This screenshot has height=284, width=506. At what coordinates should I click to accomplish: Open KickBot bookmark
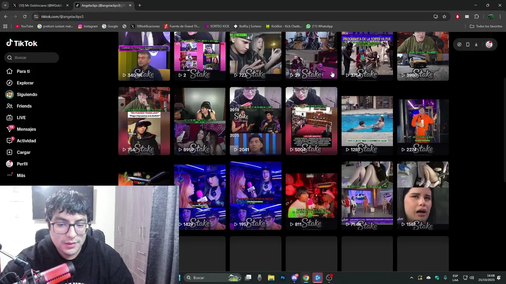pos(283,26)
